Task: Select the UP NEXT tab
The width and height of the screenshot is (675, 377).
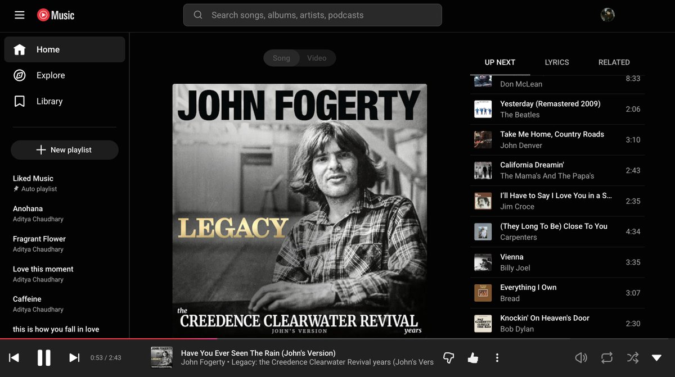Action: (x=500, y=62)
